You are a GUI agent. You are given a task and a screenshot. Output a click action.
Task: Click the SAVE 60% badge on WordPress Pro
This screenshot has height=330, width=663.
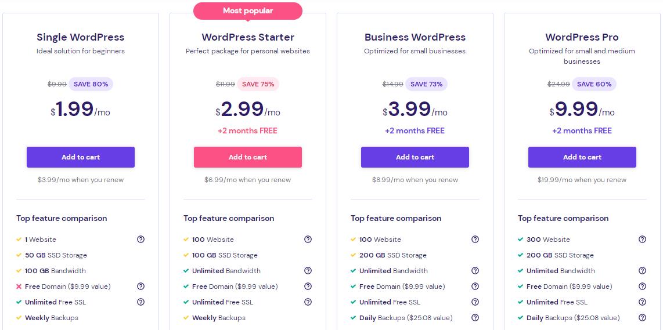(594, 84)
